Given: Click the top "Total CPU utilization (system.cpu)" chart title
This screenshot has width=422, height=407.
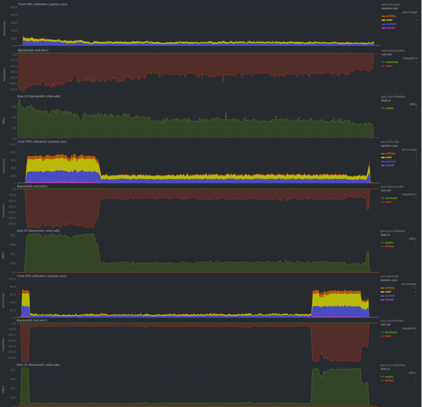Looking at the screenshot, I should click(x=42, y=4).
